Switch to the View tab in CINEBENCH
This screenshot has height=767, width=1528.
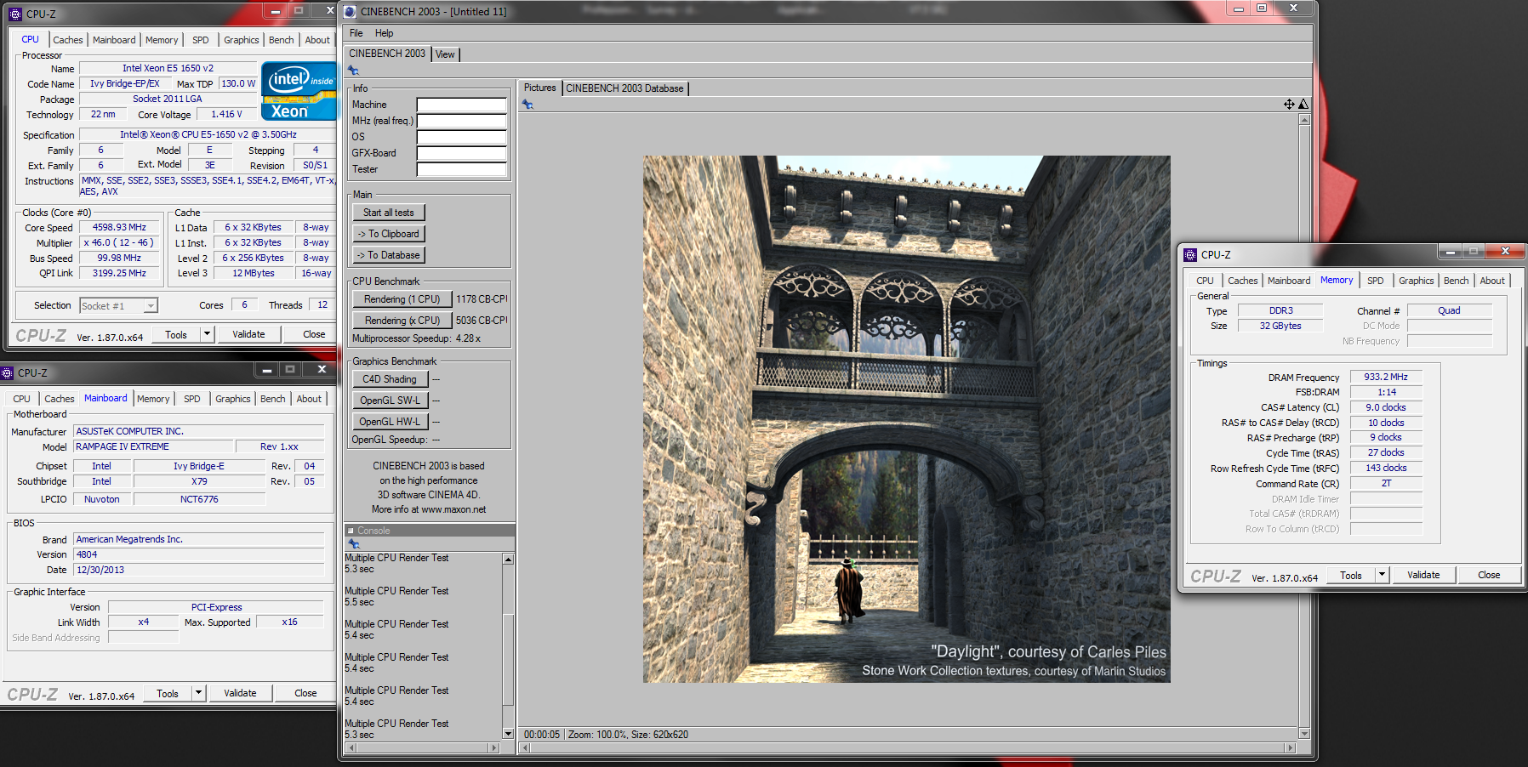click(x=445, y=54)
